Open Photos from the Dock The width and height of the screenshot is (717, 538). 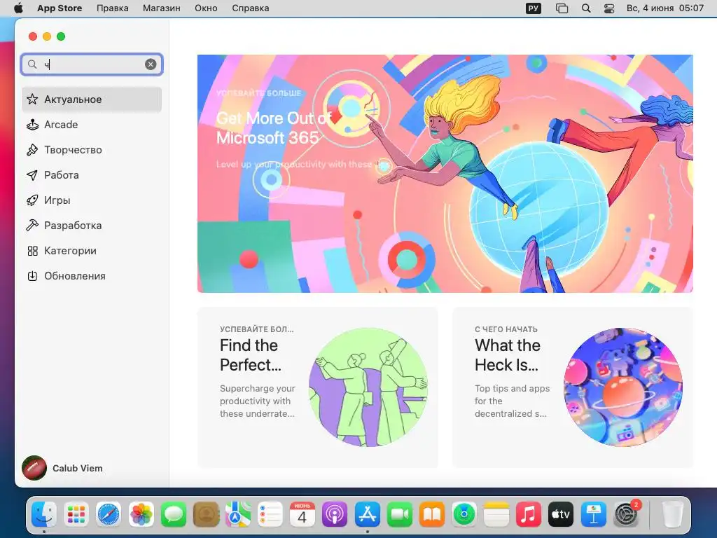[141, 515]
